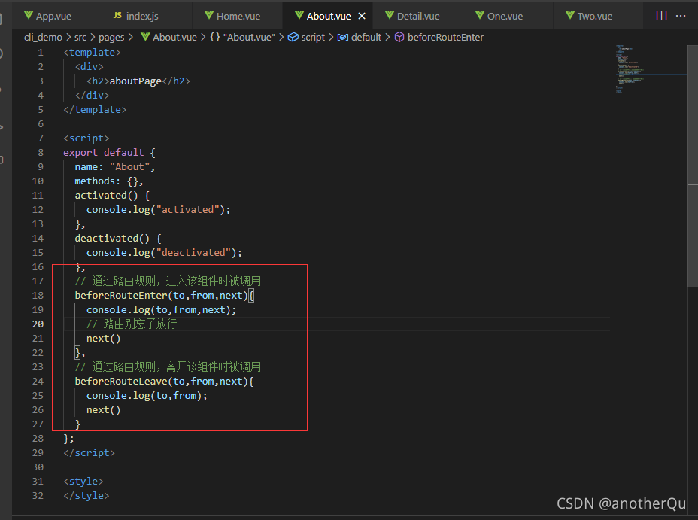Click line number 1

coord(41,53)
